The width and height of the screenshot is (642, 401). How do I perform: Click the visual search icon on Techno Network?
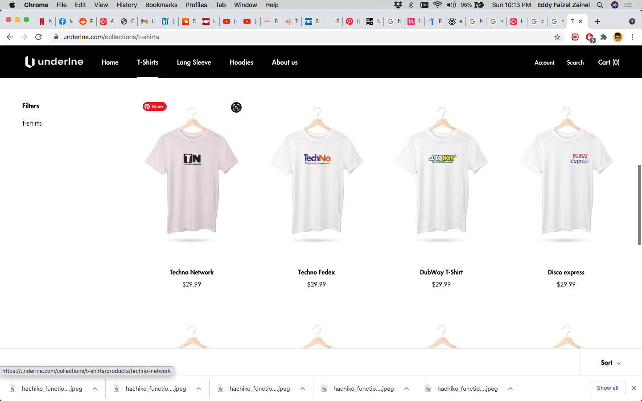pos(236,107)
